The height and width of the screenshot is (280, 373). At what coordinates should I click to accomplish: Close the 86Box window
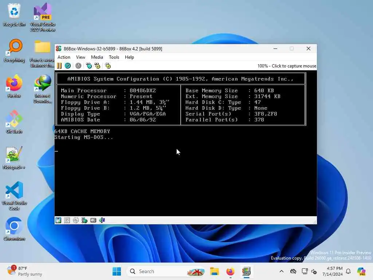309,48
